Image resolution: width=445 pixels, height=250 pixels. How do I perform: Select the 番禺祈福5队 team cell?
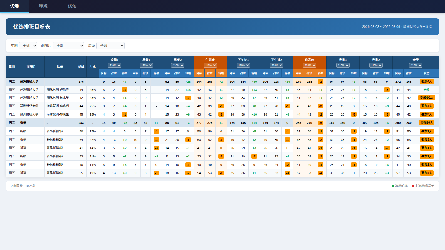(x=60, y=165)
